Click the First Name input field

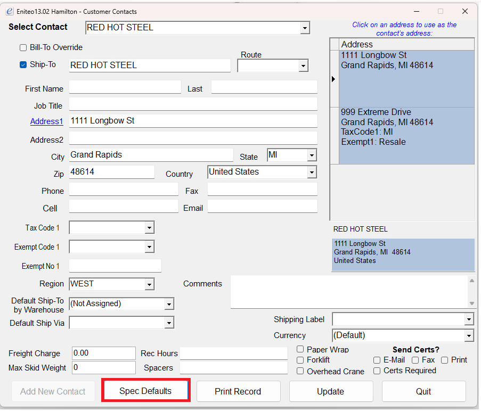point(125,87)
